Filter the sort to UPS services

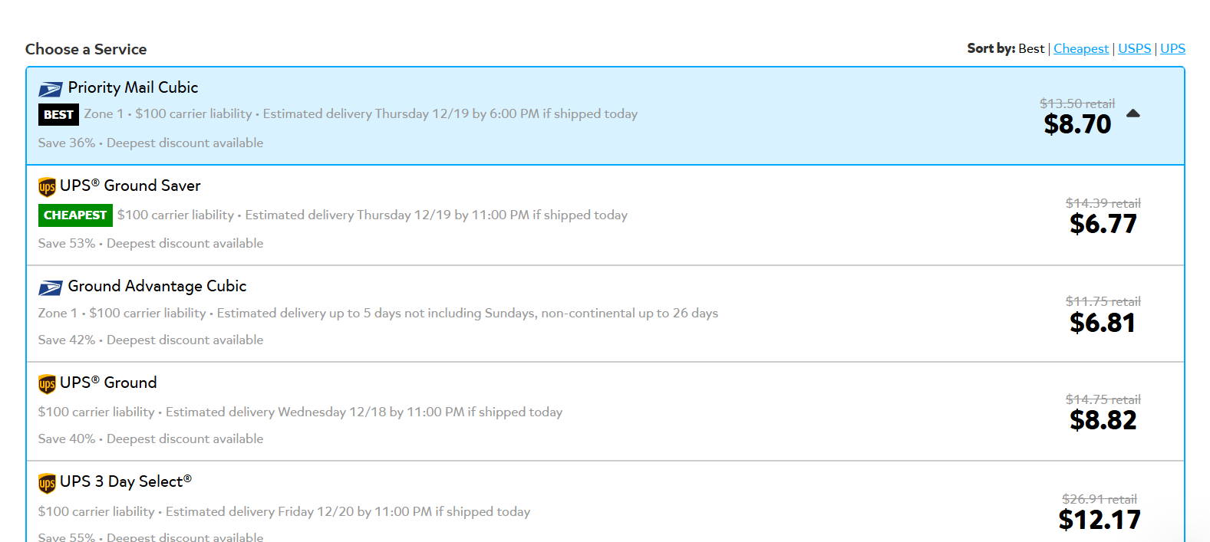[x=1172, y=48]
